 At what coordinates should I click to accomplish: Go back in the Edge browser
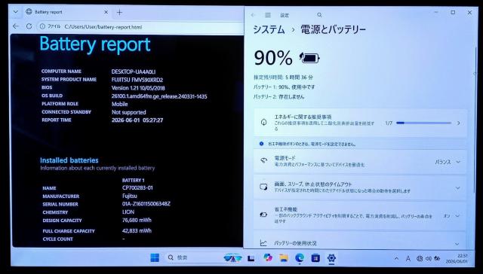(16, 27)
